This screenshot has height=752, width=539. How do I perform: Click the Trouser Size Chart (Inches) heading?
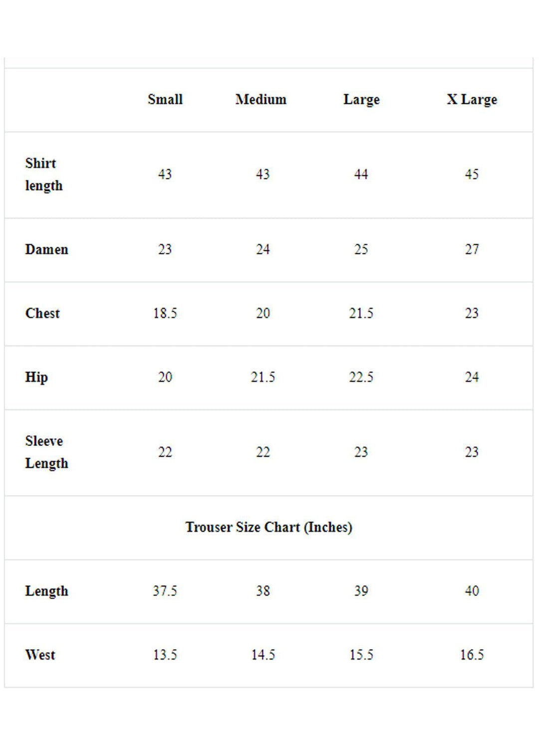(x=269, y=527)
